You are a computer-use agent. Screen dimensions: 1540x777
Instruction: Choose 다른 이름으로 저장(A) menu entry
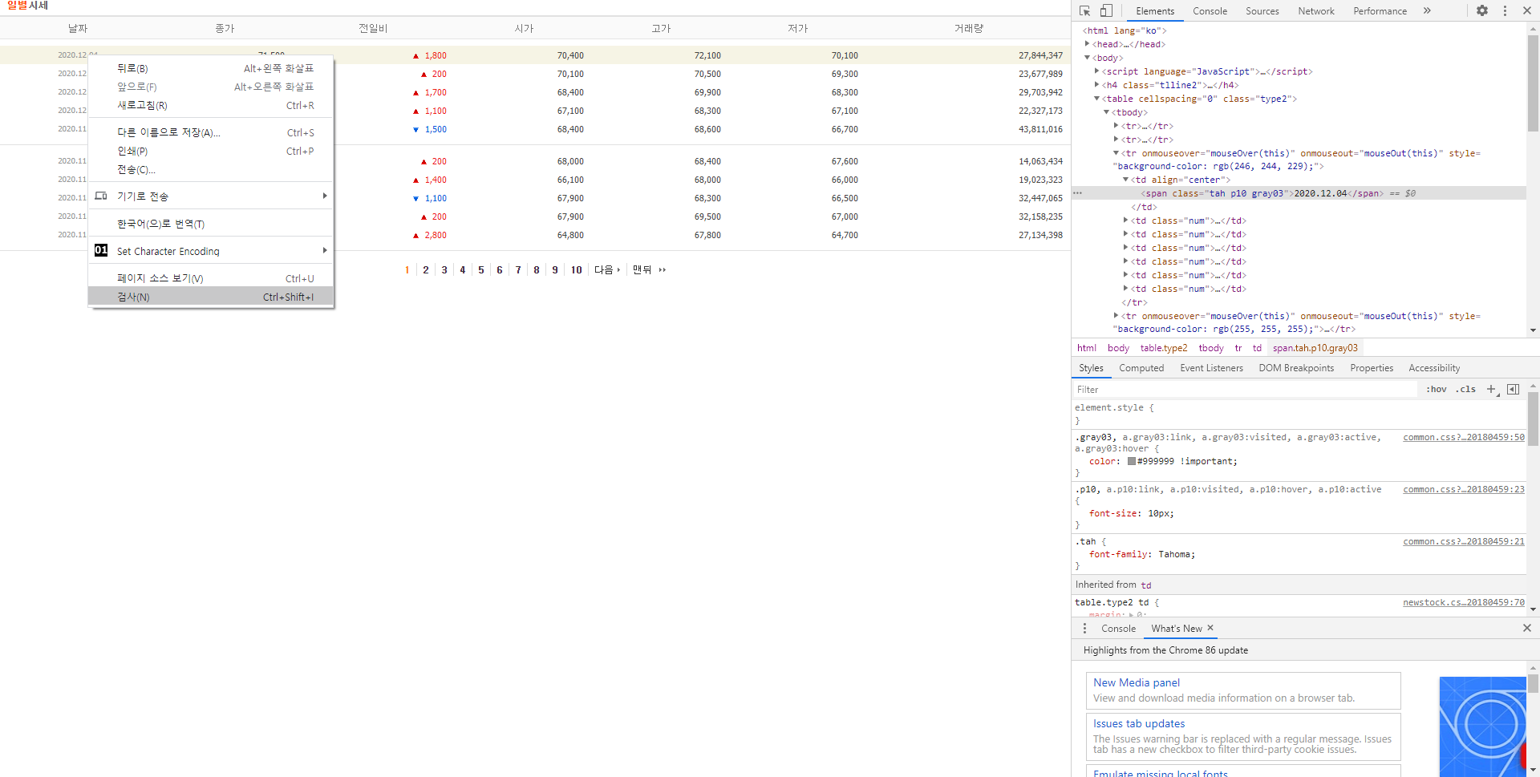point(211,132)
